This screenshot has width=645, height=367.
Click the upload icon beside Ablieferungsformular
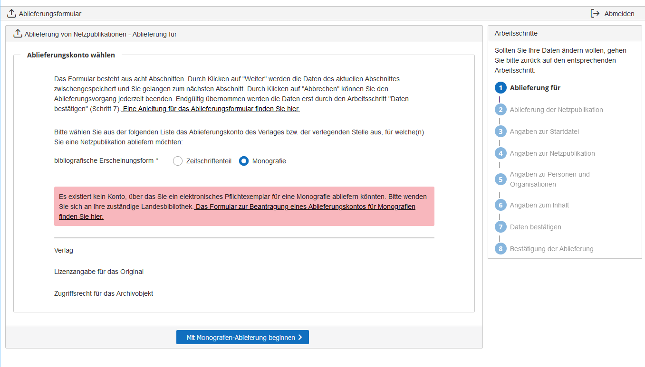point(11,13)
